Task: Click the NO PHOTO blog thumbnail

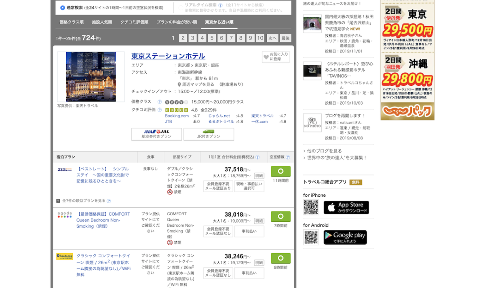Action: [312, 122]
